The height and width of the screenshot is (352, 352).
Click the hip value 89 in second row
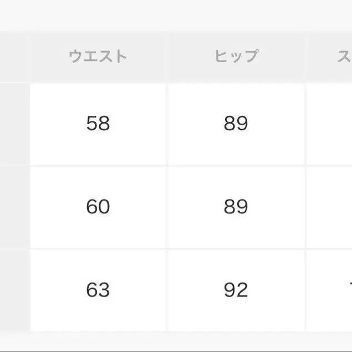236,207
